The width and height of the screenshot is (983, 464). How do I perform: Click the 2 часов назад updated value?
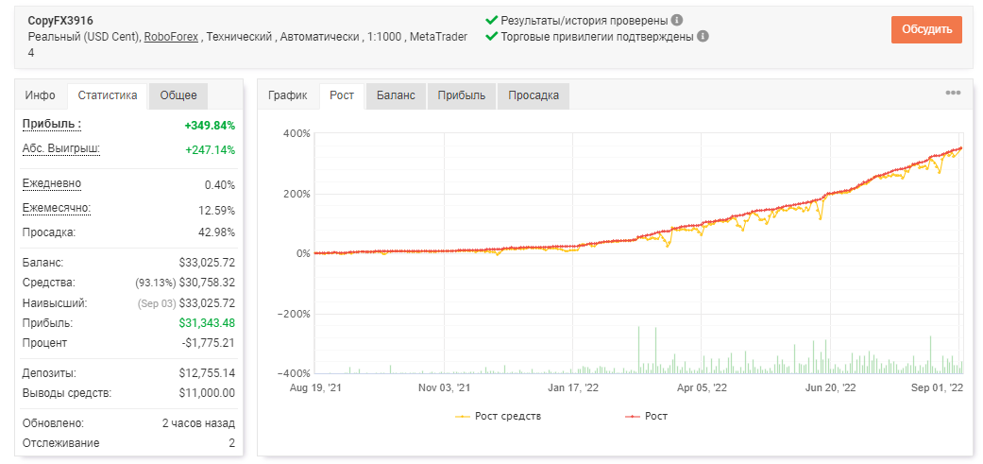[198, 423]
